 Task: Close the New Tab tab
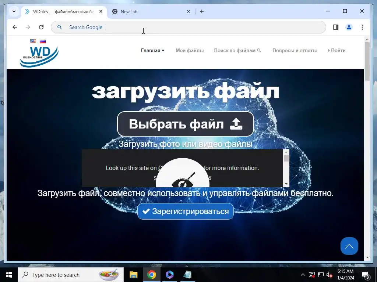click(x=188, y=11)
